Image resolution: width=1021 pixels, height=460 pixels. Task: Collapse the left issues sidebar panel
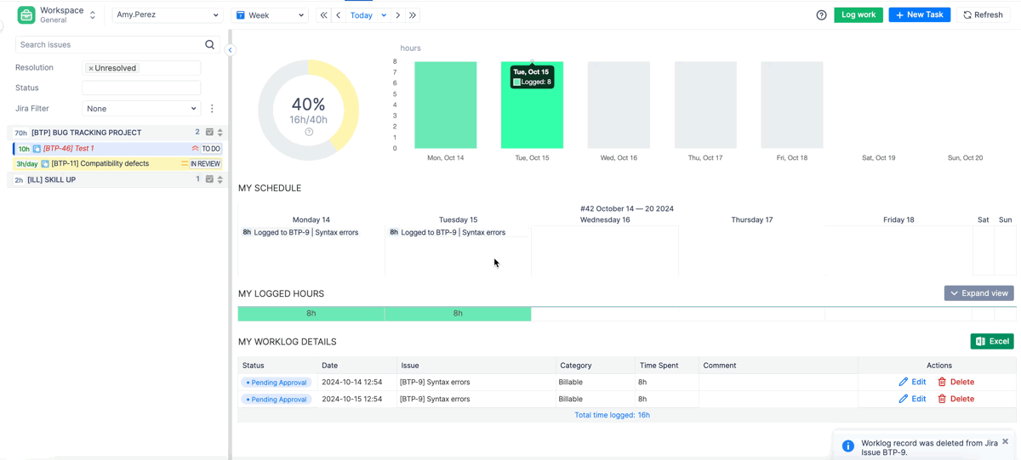[x=230, y=50]
